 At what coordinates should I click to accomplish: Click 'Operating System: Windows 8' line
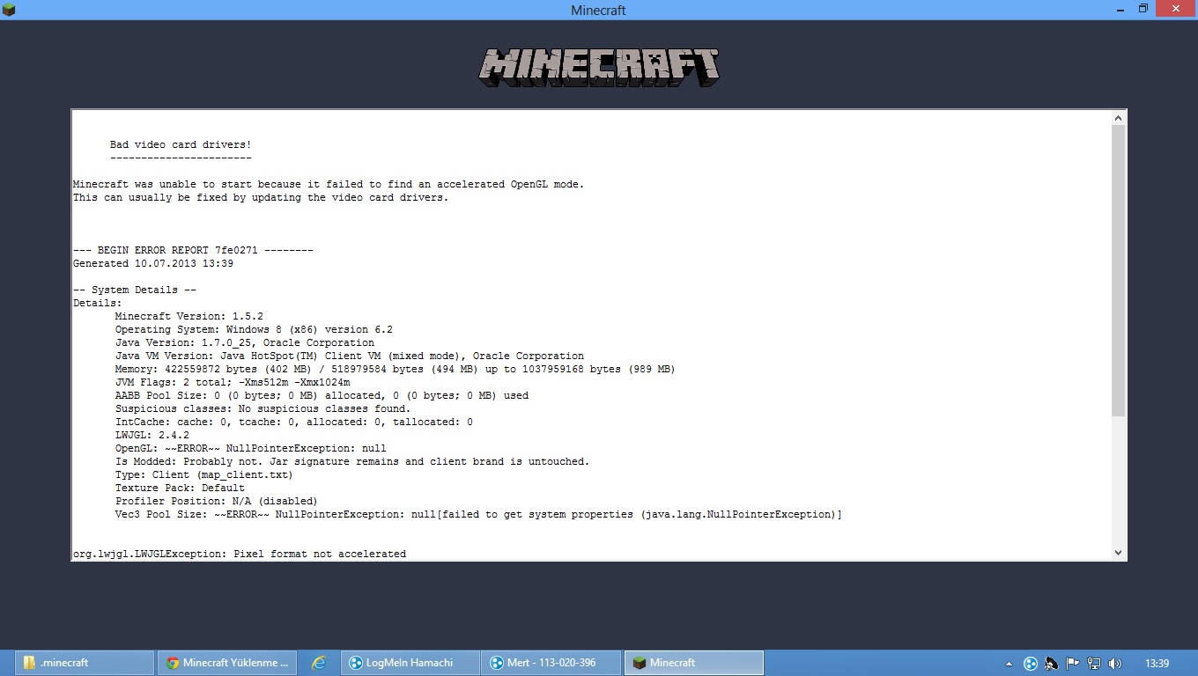254,329
